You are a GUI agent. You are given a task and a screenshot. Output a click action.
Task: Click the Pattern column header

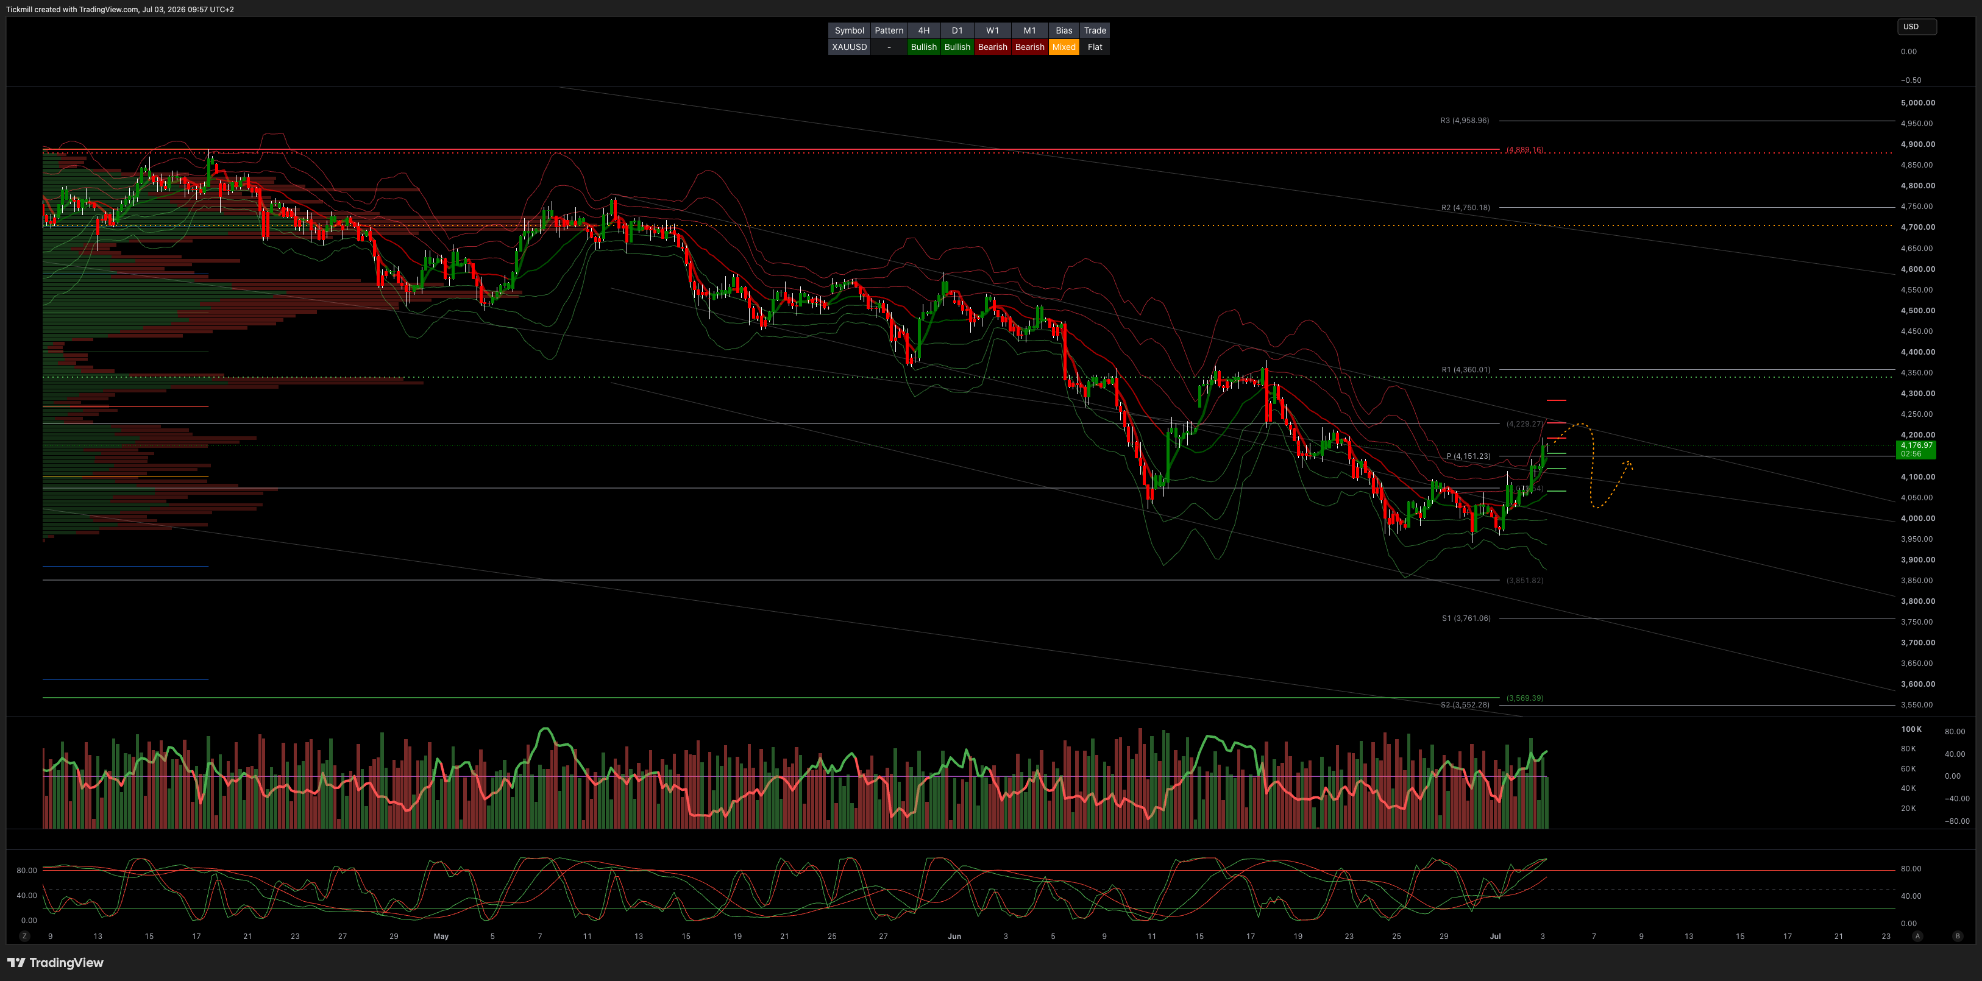(889, 31)
